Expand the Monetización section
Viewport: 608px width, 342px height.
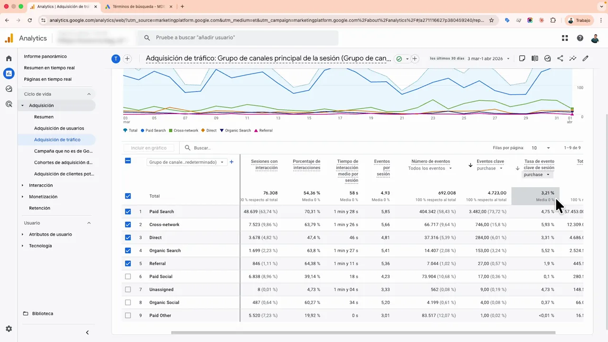[x=43, y=197]
